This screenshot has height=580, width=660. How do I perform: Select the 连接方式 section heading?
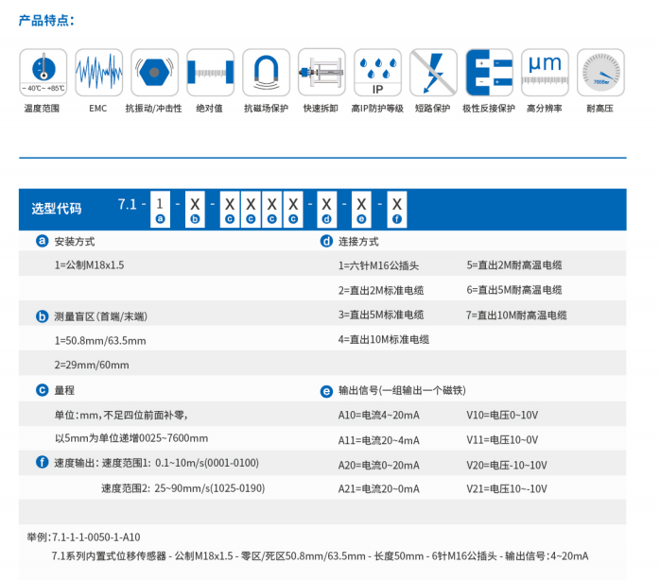pyautogui.click(x=358, y=242)
